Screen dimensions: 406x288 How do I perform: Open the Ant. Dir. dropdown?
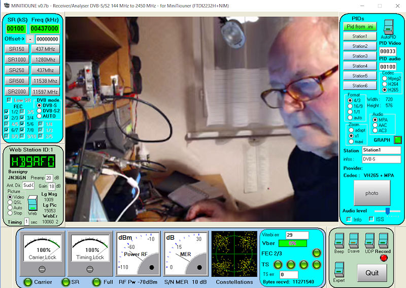click(28, 186)
